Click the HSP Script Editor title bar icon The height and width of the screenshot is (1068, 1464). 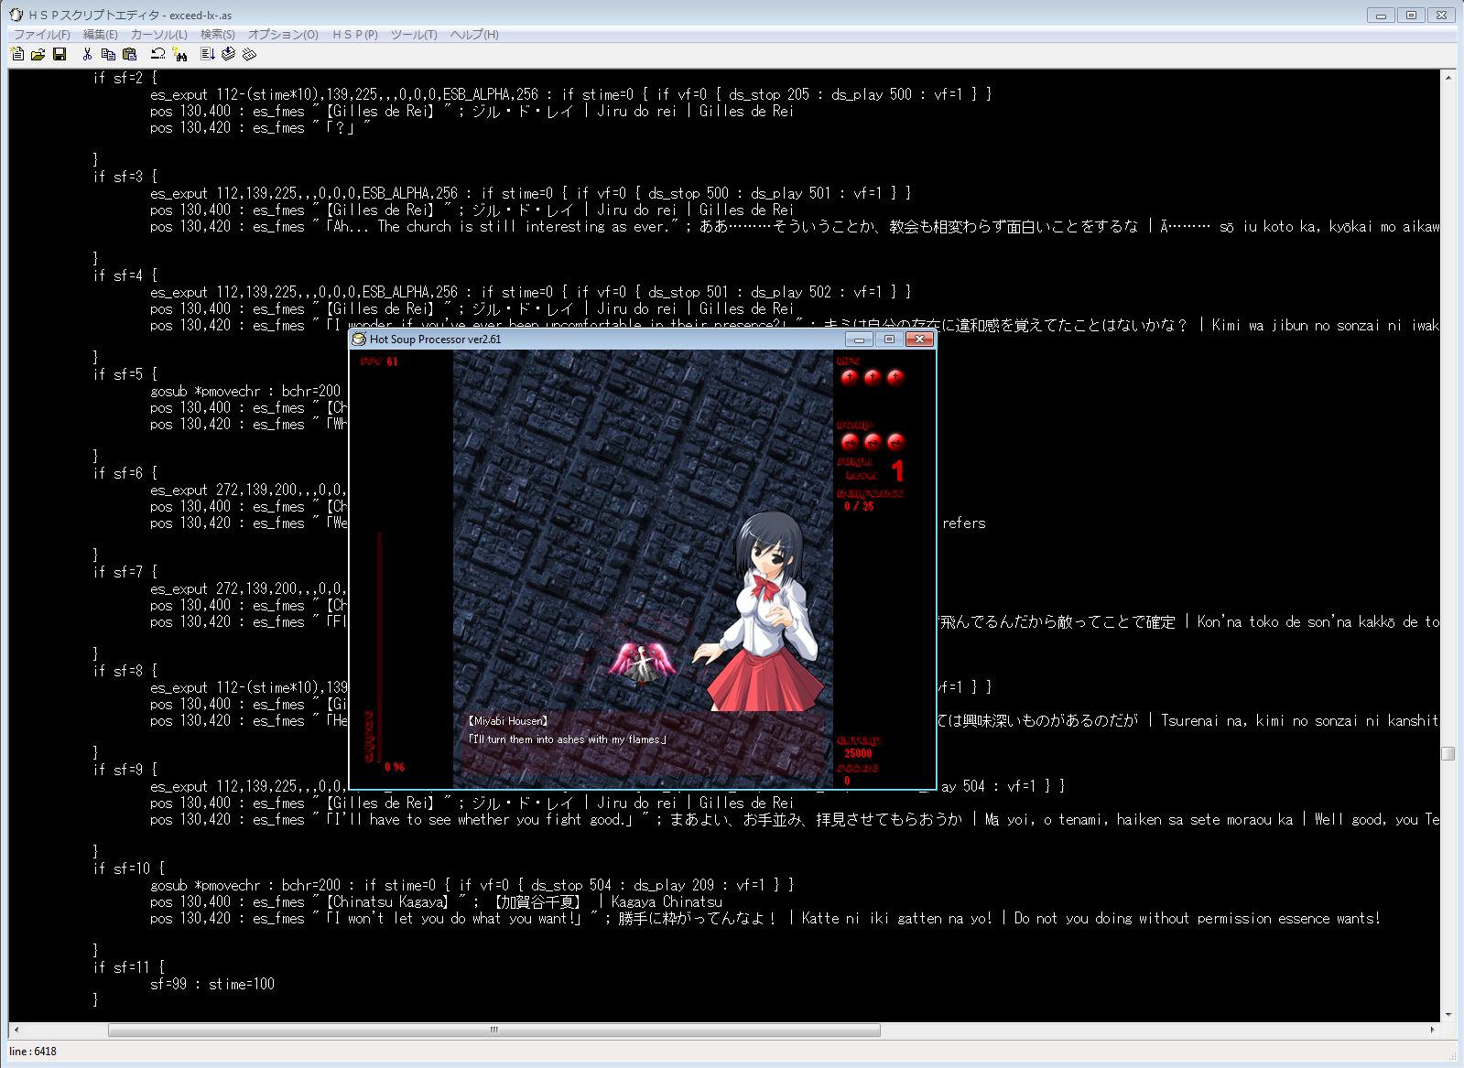16,15
